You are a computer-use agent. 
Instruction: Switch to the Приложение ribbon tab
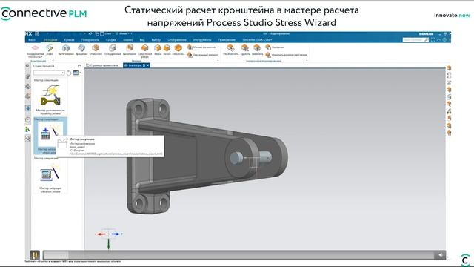click(227, 39)
